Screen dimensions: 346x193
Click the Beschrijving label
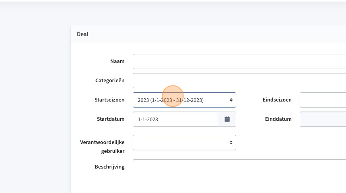(110, 167)
